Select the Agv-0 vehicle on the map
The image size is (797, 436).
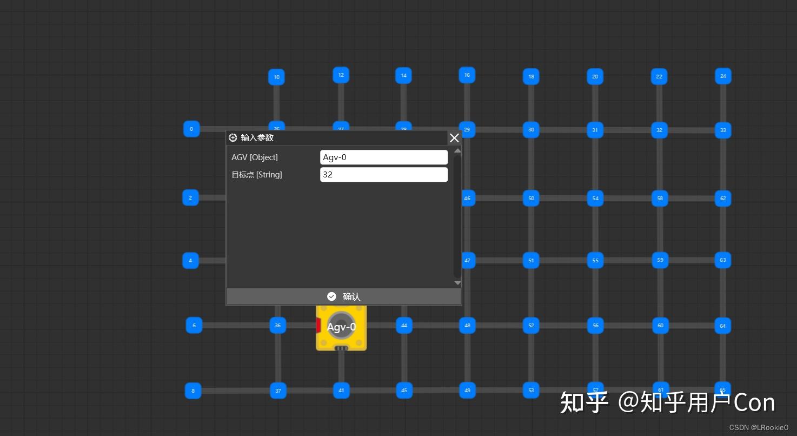tap(341, 327)
